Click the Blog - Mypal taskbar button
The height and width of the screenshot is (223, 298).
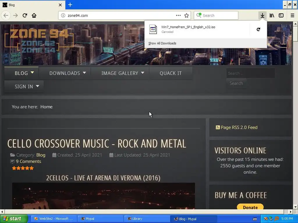(194, 219)
